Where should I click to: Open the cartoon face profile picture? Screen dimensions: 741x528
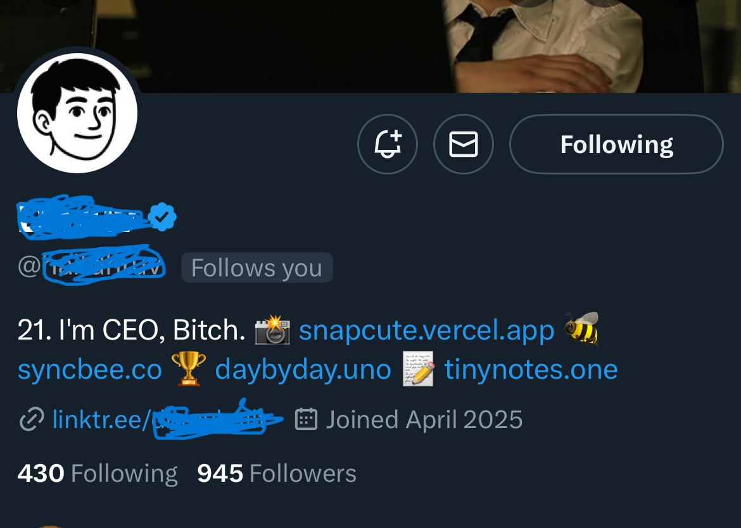[77, 113]
